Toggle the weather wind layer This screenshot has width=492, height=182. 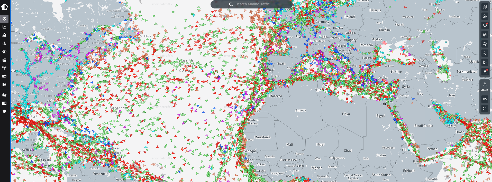point(485,44)
